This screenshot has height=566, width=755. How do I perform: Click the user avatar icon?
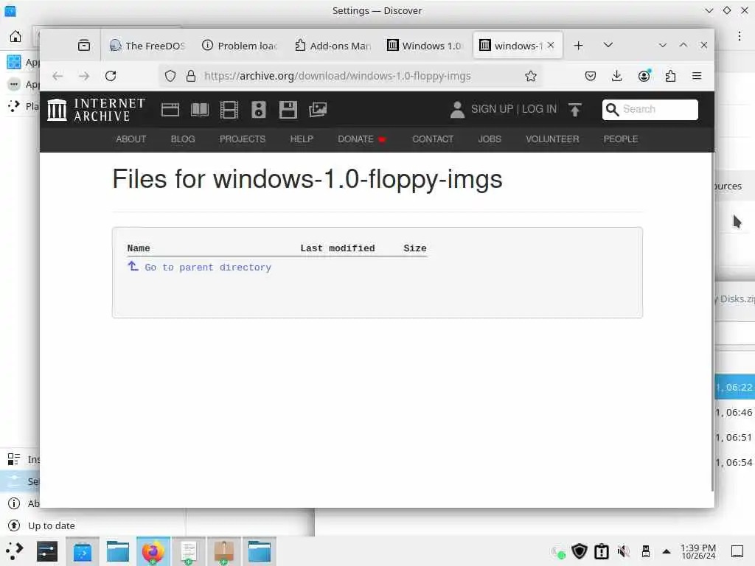pyautogui.click(x=457, y=110)
